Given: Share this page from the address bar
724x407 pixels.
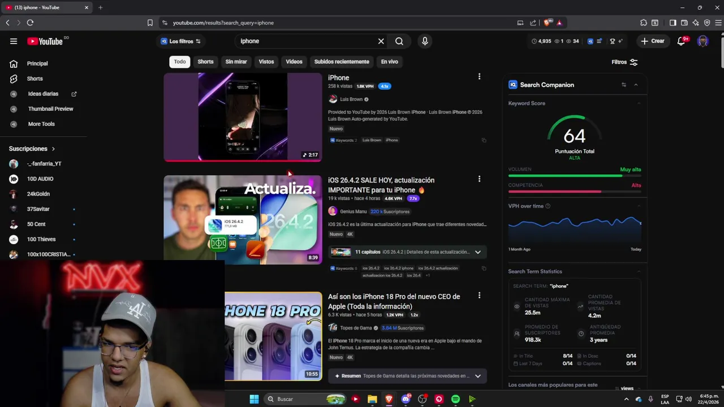Looking at the screenshot, I should tap(533, 23).
